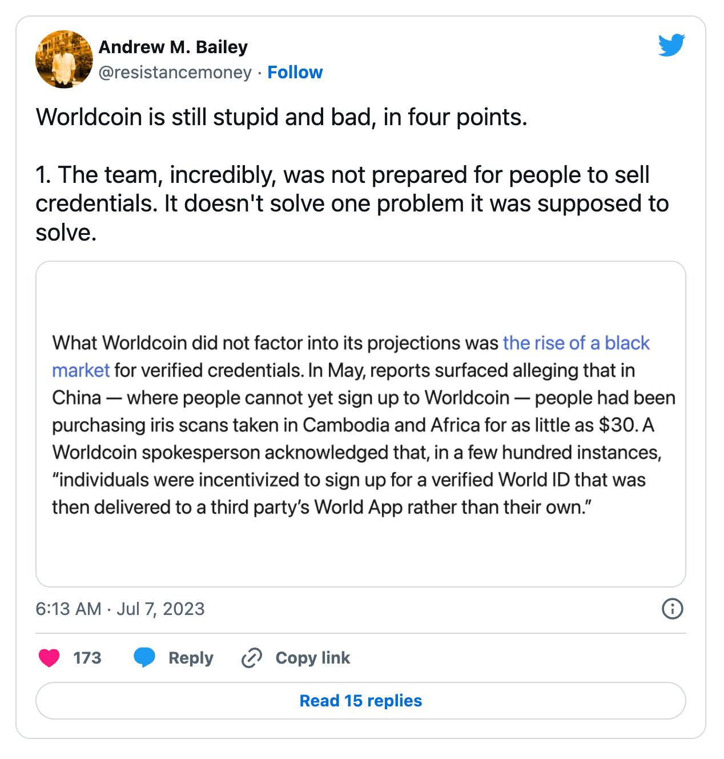The width and height of the screenshot is (724, 759).
Task: Click the paragraph starting "1. The team, incredibly"
Action: (x=352, y=203)
